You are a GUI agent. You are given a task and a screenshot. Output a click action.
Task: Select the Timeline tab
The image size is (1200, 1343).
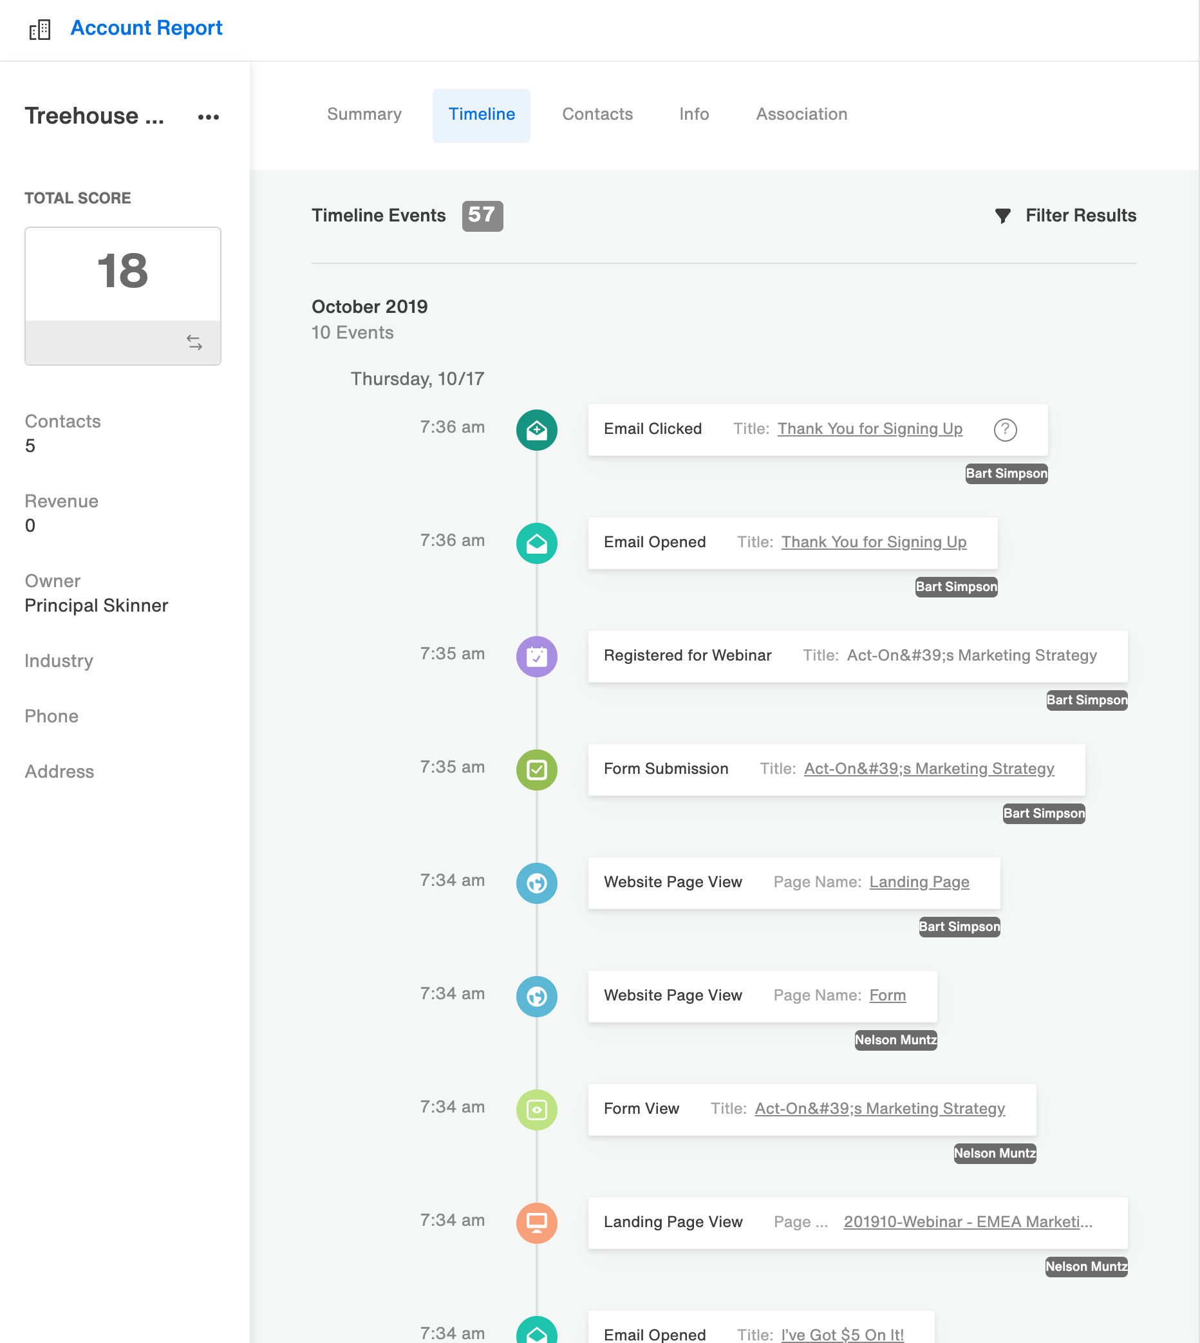click(482, 115)
